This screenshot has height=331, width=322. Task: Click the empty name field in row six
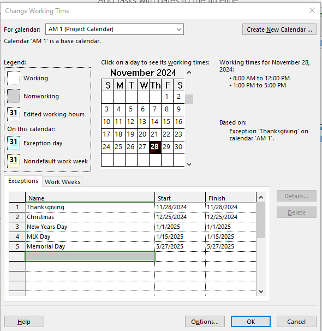coord(90,257)
